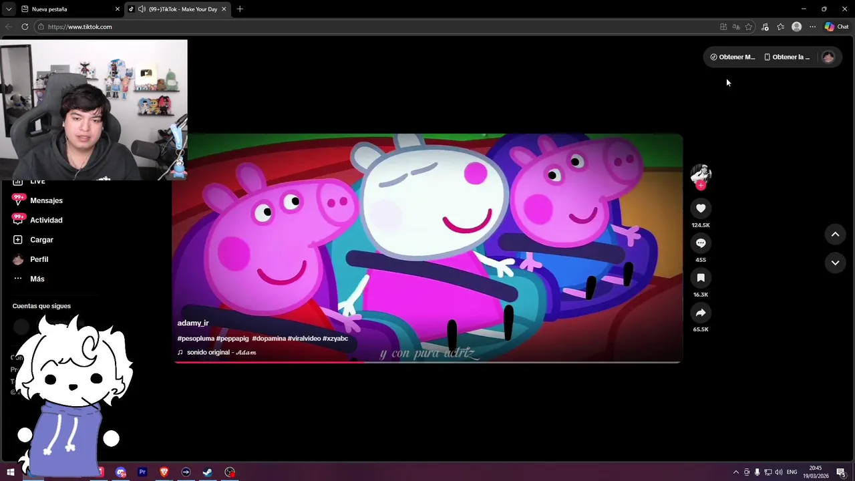
Task: Close the TikTok browser tab
Action: (224, 9)
